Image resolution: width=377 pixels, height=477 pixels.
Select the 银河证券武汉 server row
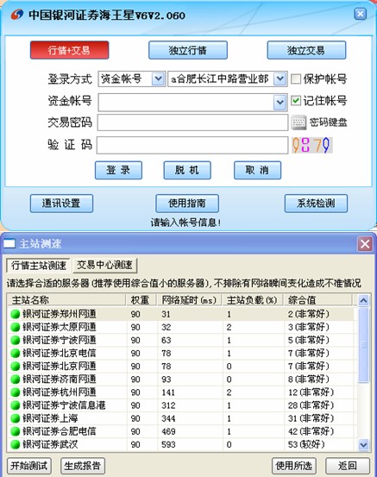tap(181, 444)
